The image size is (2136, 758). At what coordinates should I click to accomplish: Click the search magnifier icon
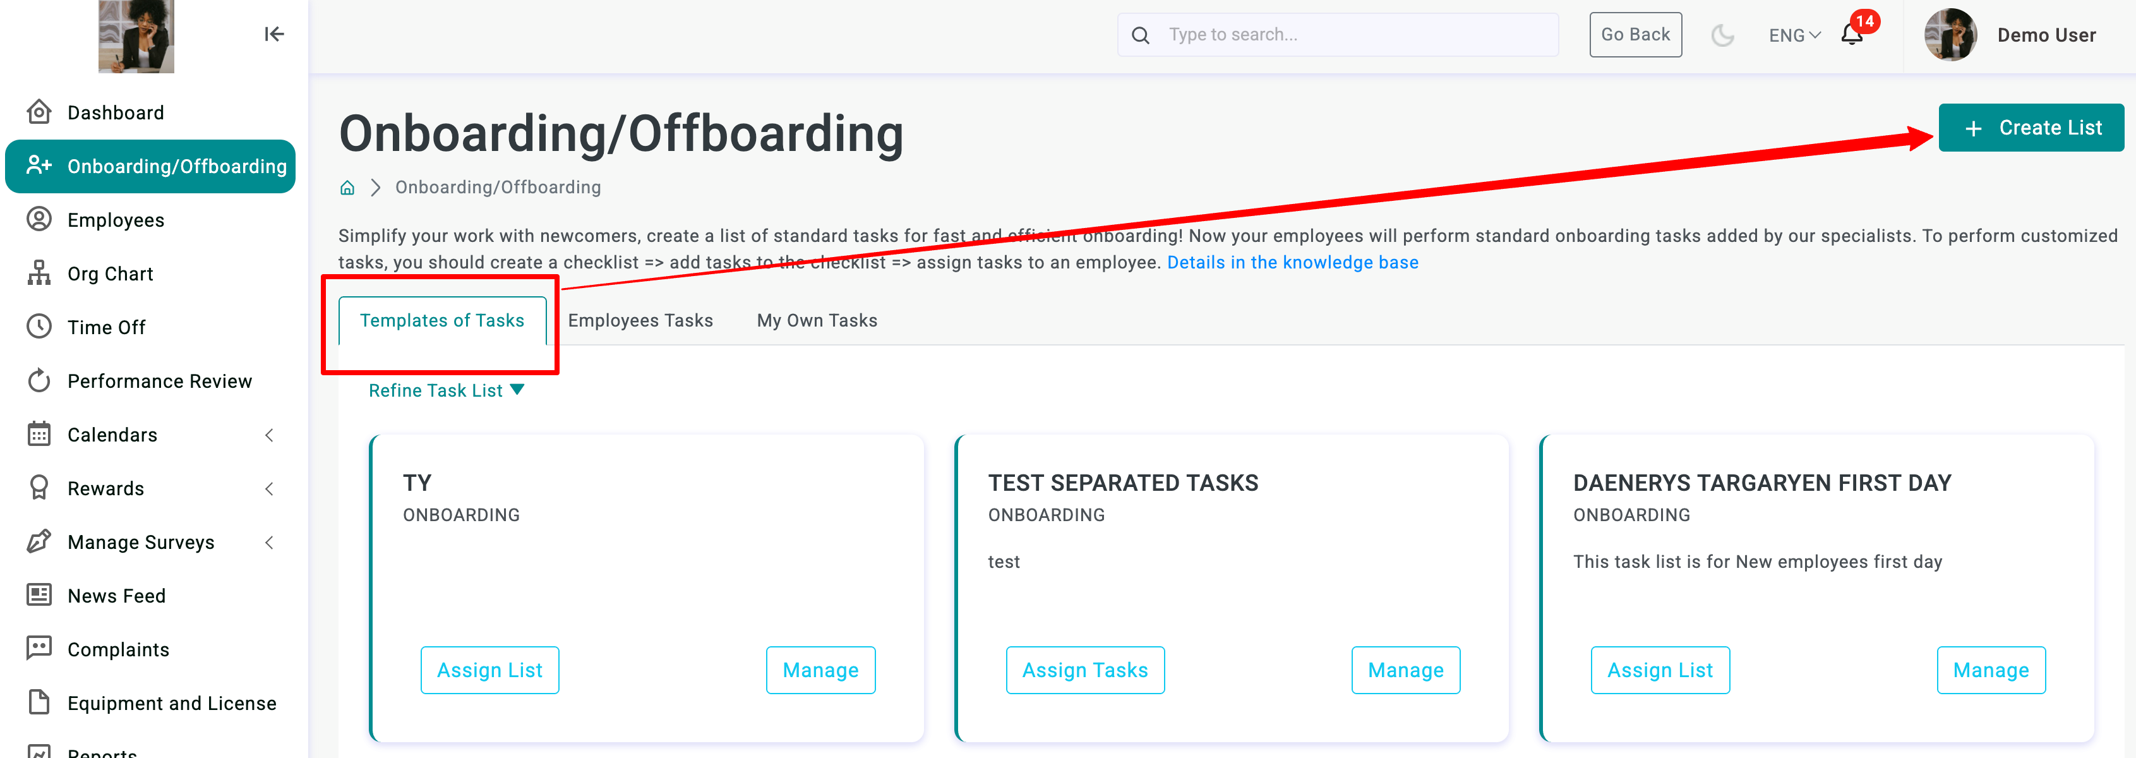1141,35
